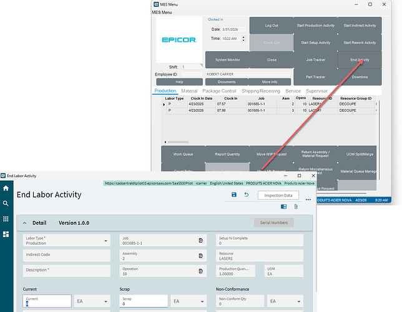This screenshot has height=312, width=402.
Task: Click the horizontal scrollbar under labor grid
Action: (x=178, y=142)
